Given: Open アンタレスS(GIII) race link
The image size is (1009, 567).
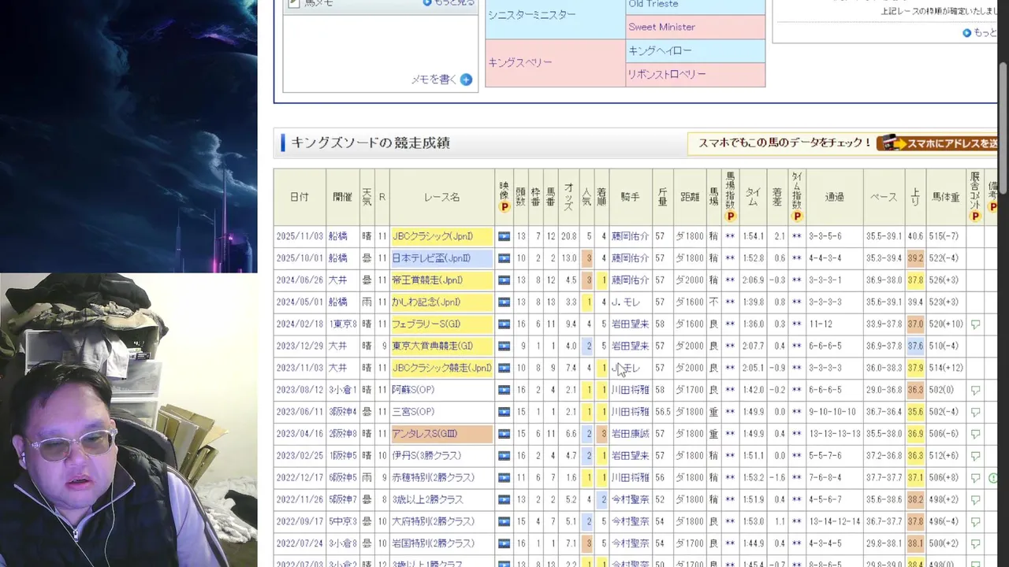Looking at the screenshot, I should 425,433.
